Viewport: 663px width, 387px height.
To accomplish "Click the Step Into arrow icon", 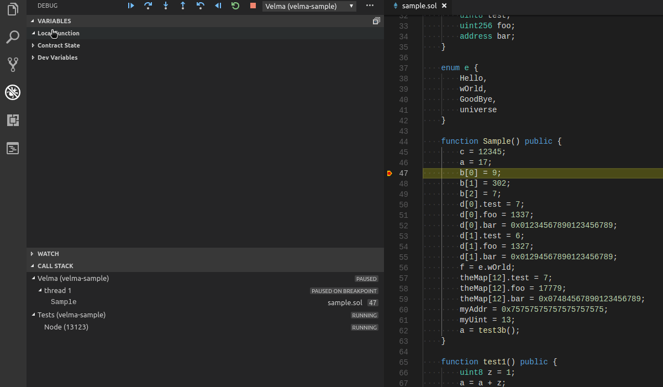I will tap(166, 6).
